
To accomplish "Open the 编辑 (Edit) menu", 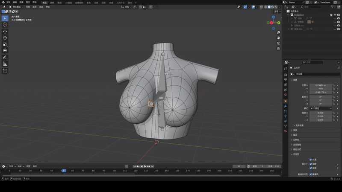I will pyautogui.click(x=15, y=2).
